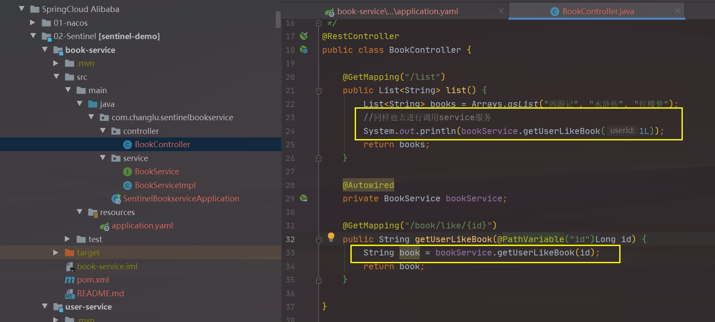
Task: Open README.md file
Action: pos(100,293)
